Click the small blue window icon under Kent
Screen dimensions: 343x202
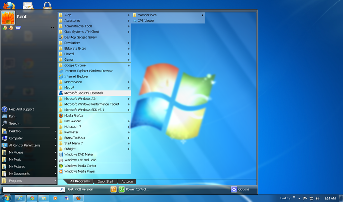coord(18,28)
